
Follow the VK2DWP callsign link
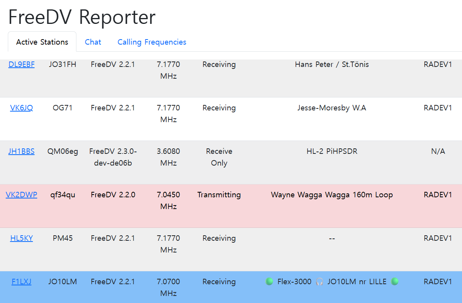click(22, 195)
